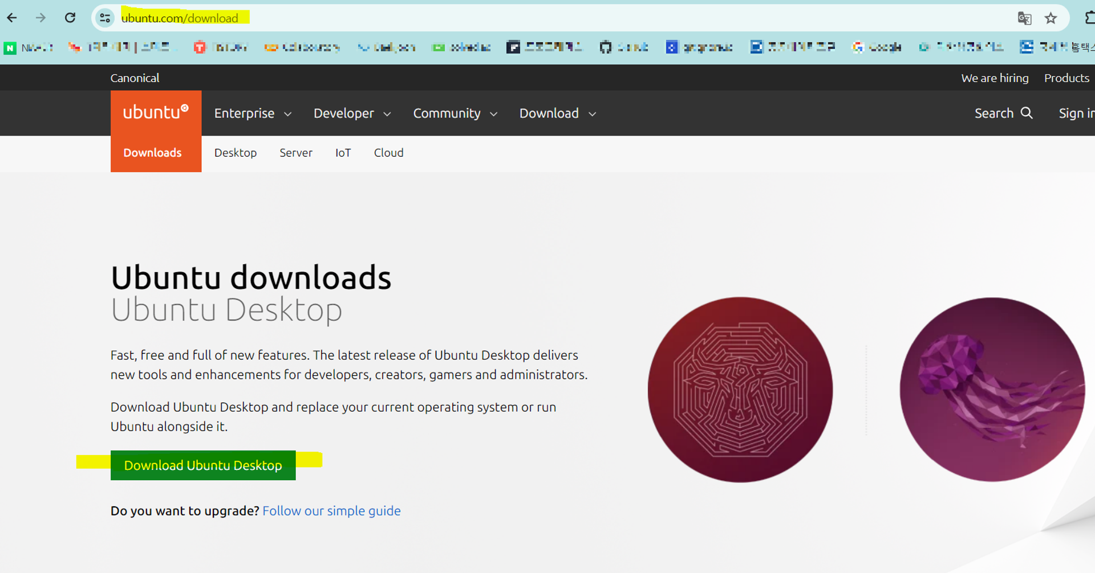
Task: Click the "Ubuntu Desktop" subheading
Action: point(226,310)
